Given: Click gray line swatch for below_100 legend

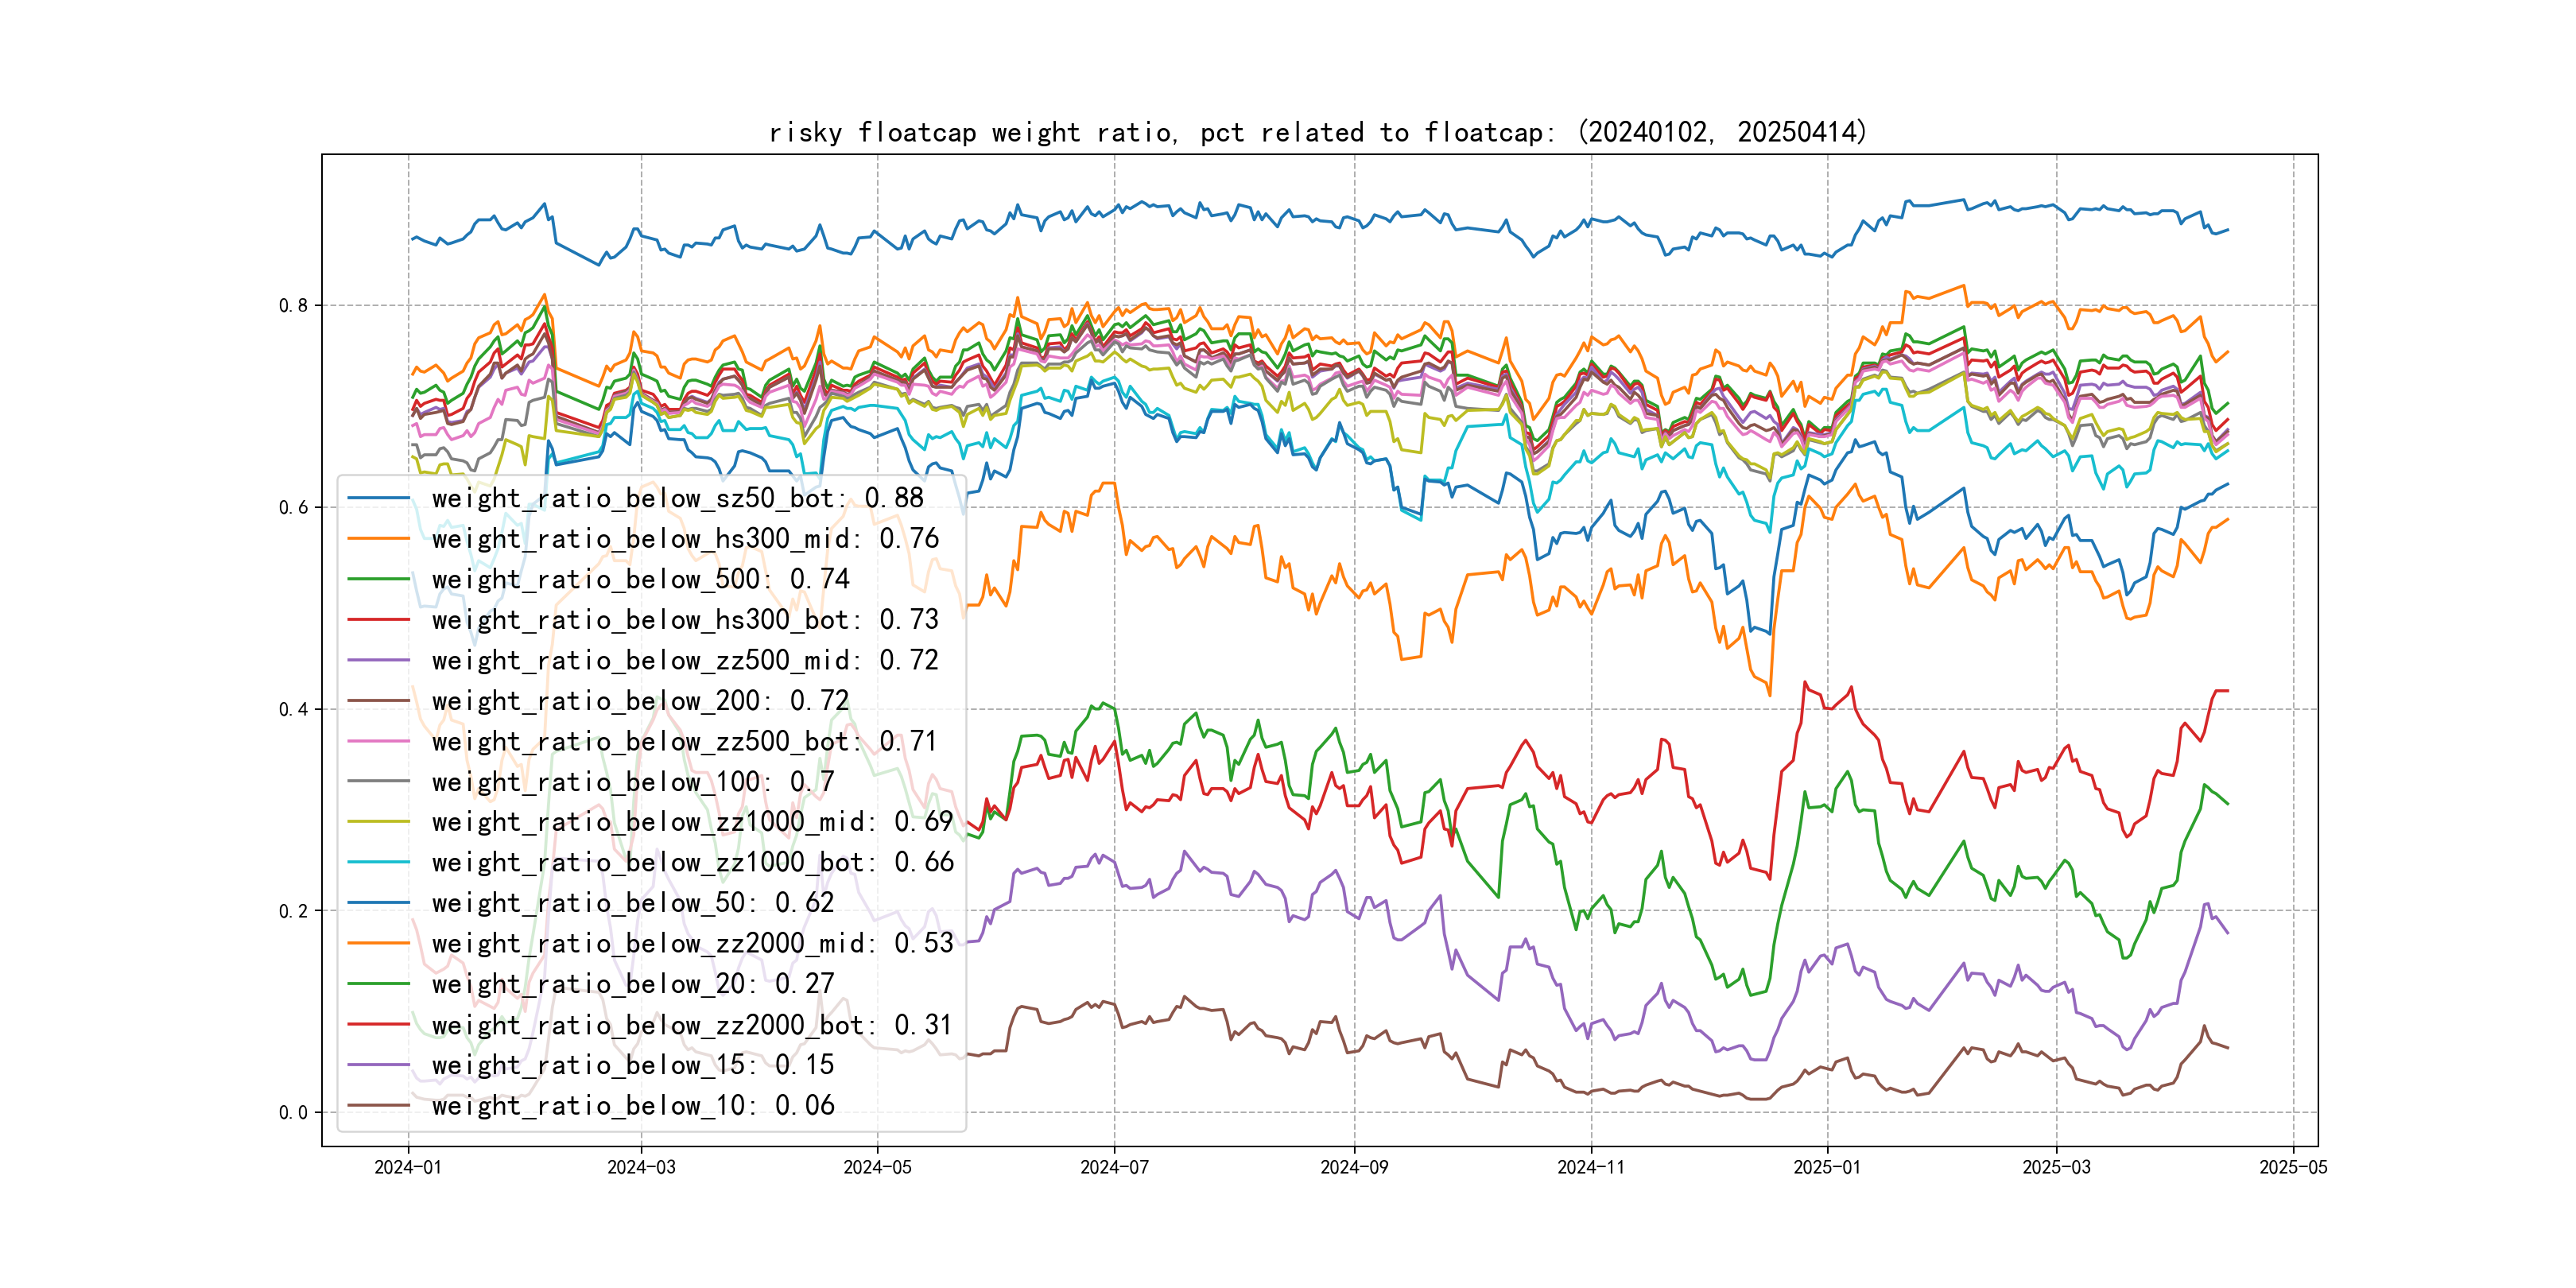Looking at the screenshot, I should click(x=378, y=782).
